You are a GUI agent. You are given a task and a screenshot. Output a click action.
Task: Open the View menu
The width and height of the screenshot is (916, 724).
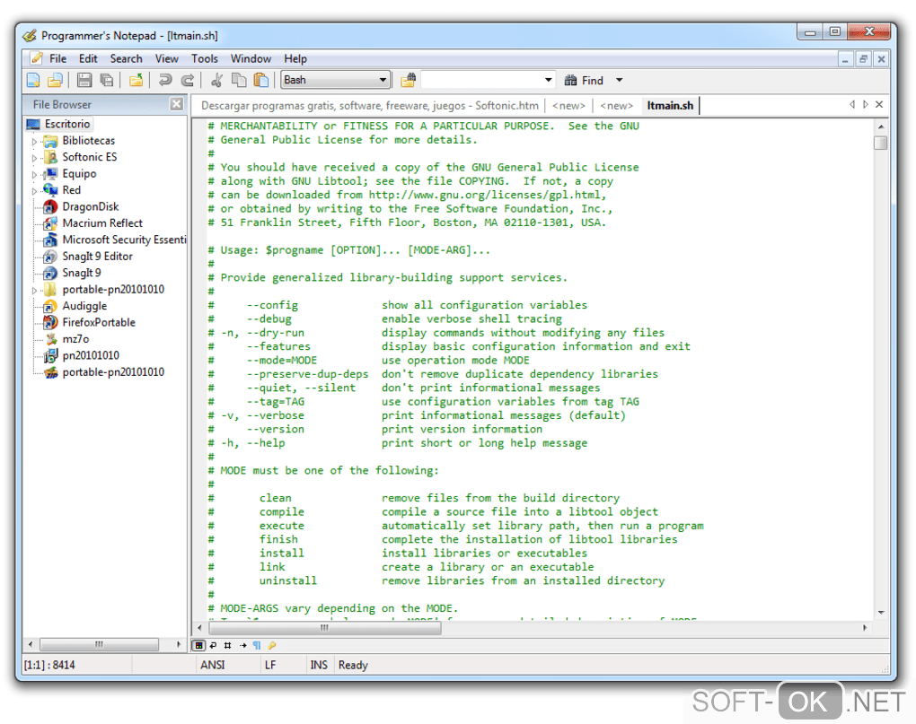click(166, 58)
